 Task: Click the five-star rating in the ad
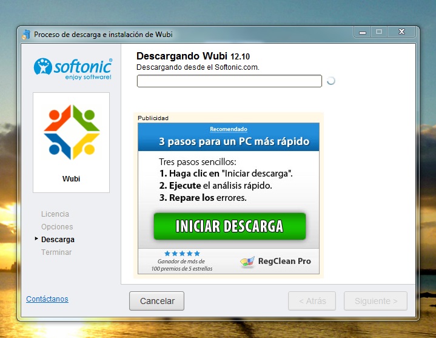tap(182, 254)
